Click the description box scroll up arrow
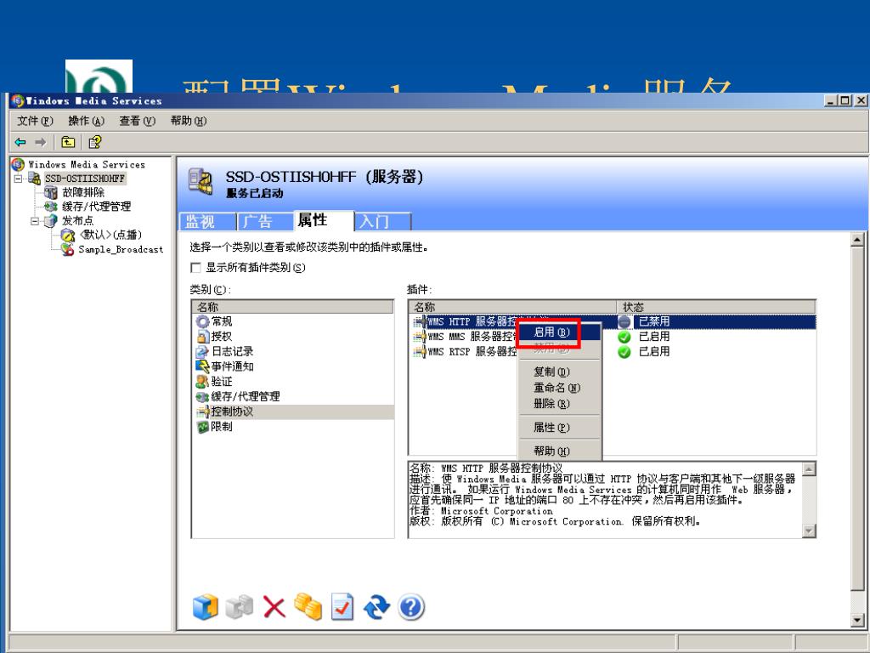870x653 pixels. pyautogui.click(x=809, y=469)
